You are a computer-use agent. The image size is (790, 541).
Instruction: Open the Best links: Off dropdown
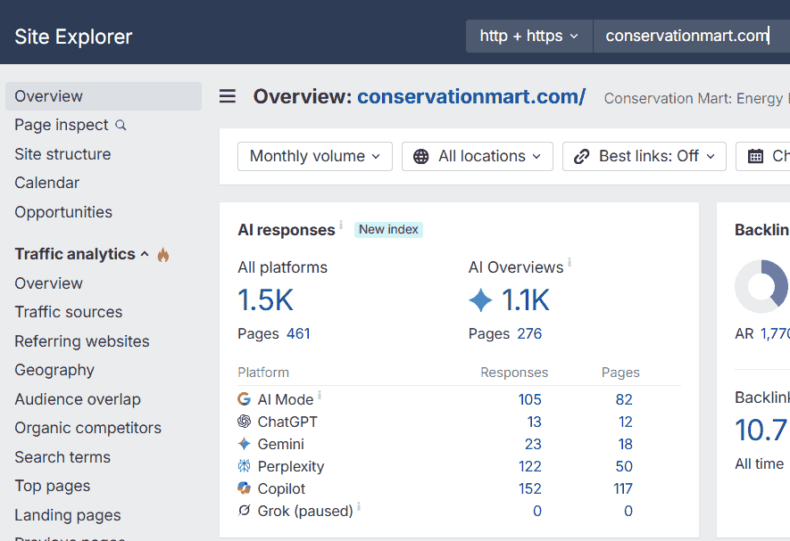click(x=644, y=157)
